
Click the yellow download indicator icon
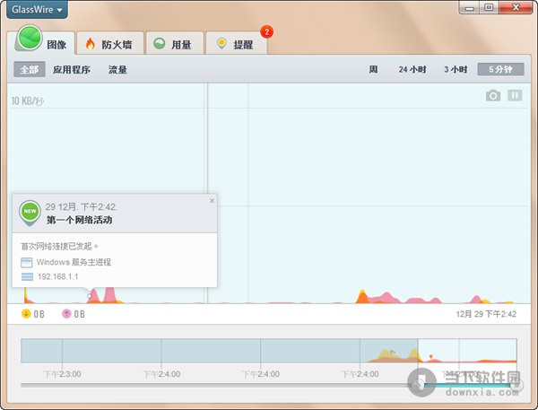pyautogui.click(x=26, y=313)
